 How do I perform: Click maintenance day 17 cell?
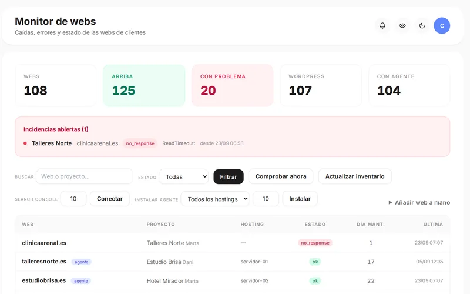point(371,262)
